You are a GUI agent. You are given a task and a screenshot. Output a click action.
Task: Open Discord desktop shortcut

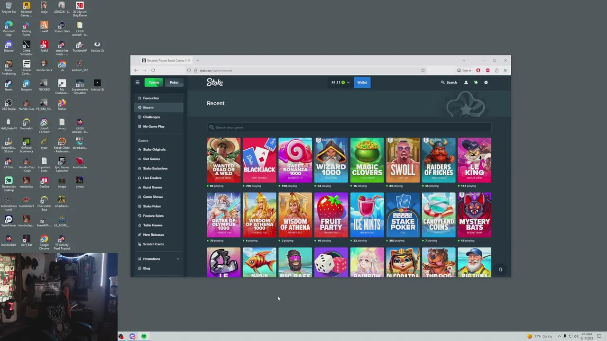[9, 47]
